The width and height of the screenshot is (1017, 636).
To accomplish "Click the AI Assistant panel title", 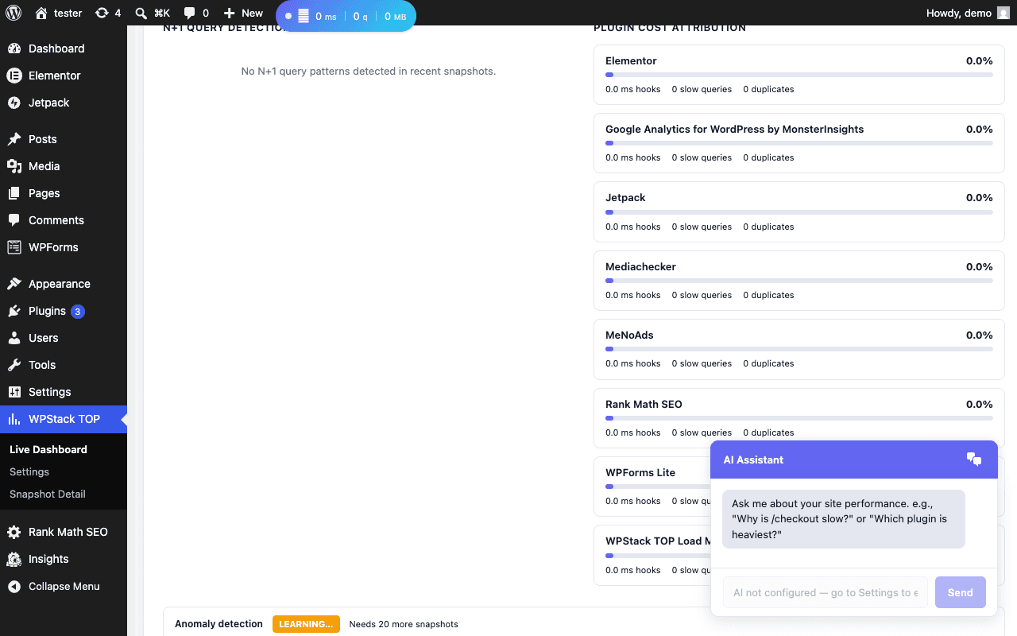I will [753, 460].
